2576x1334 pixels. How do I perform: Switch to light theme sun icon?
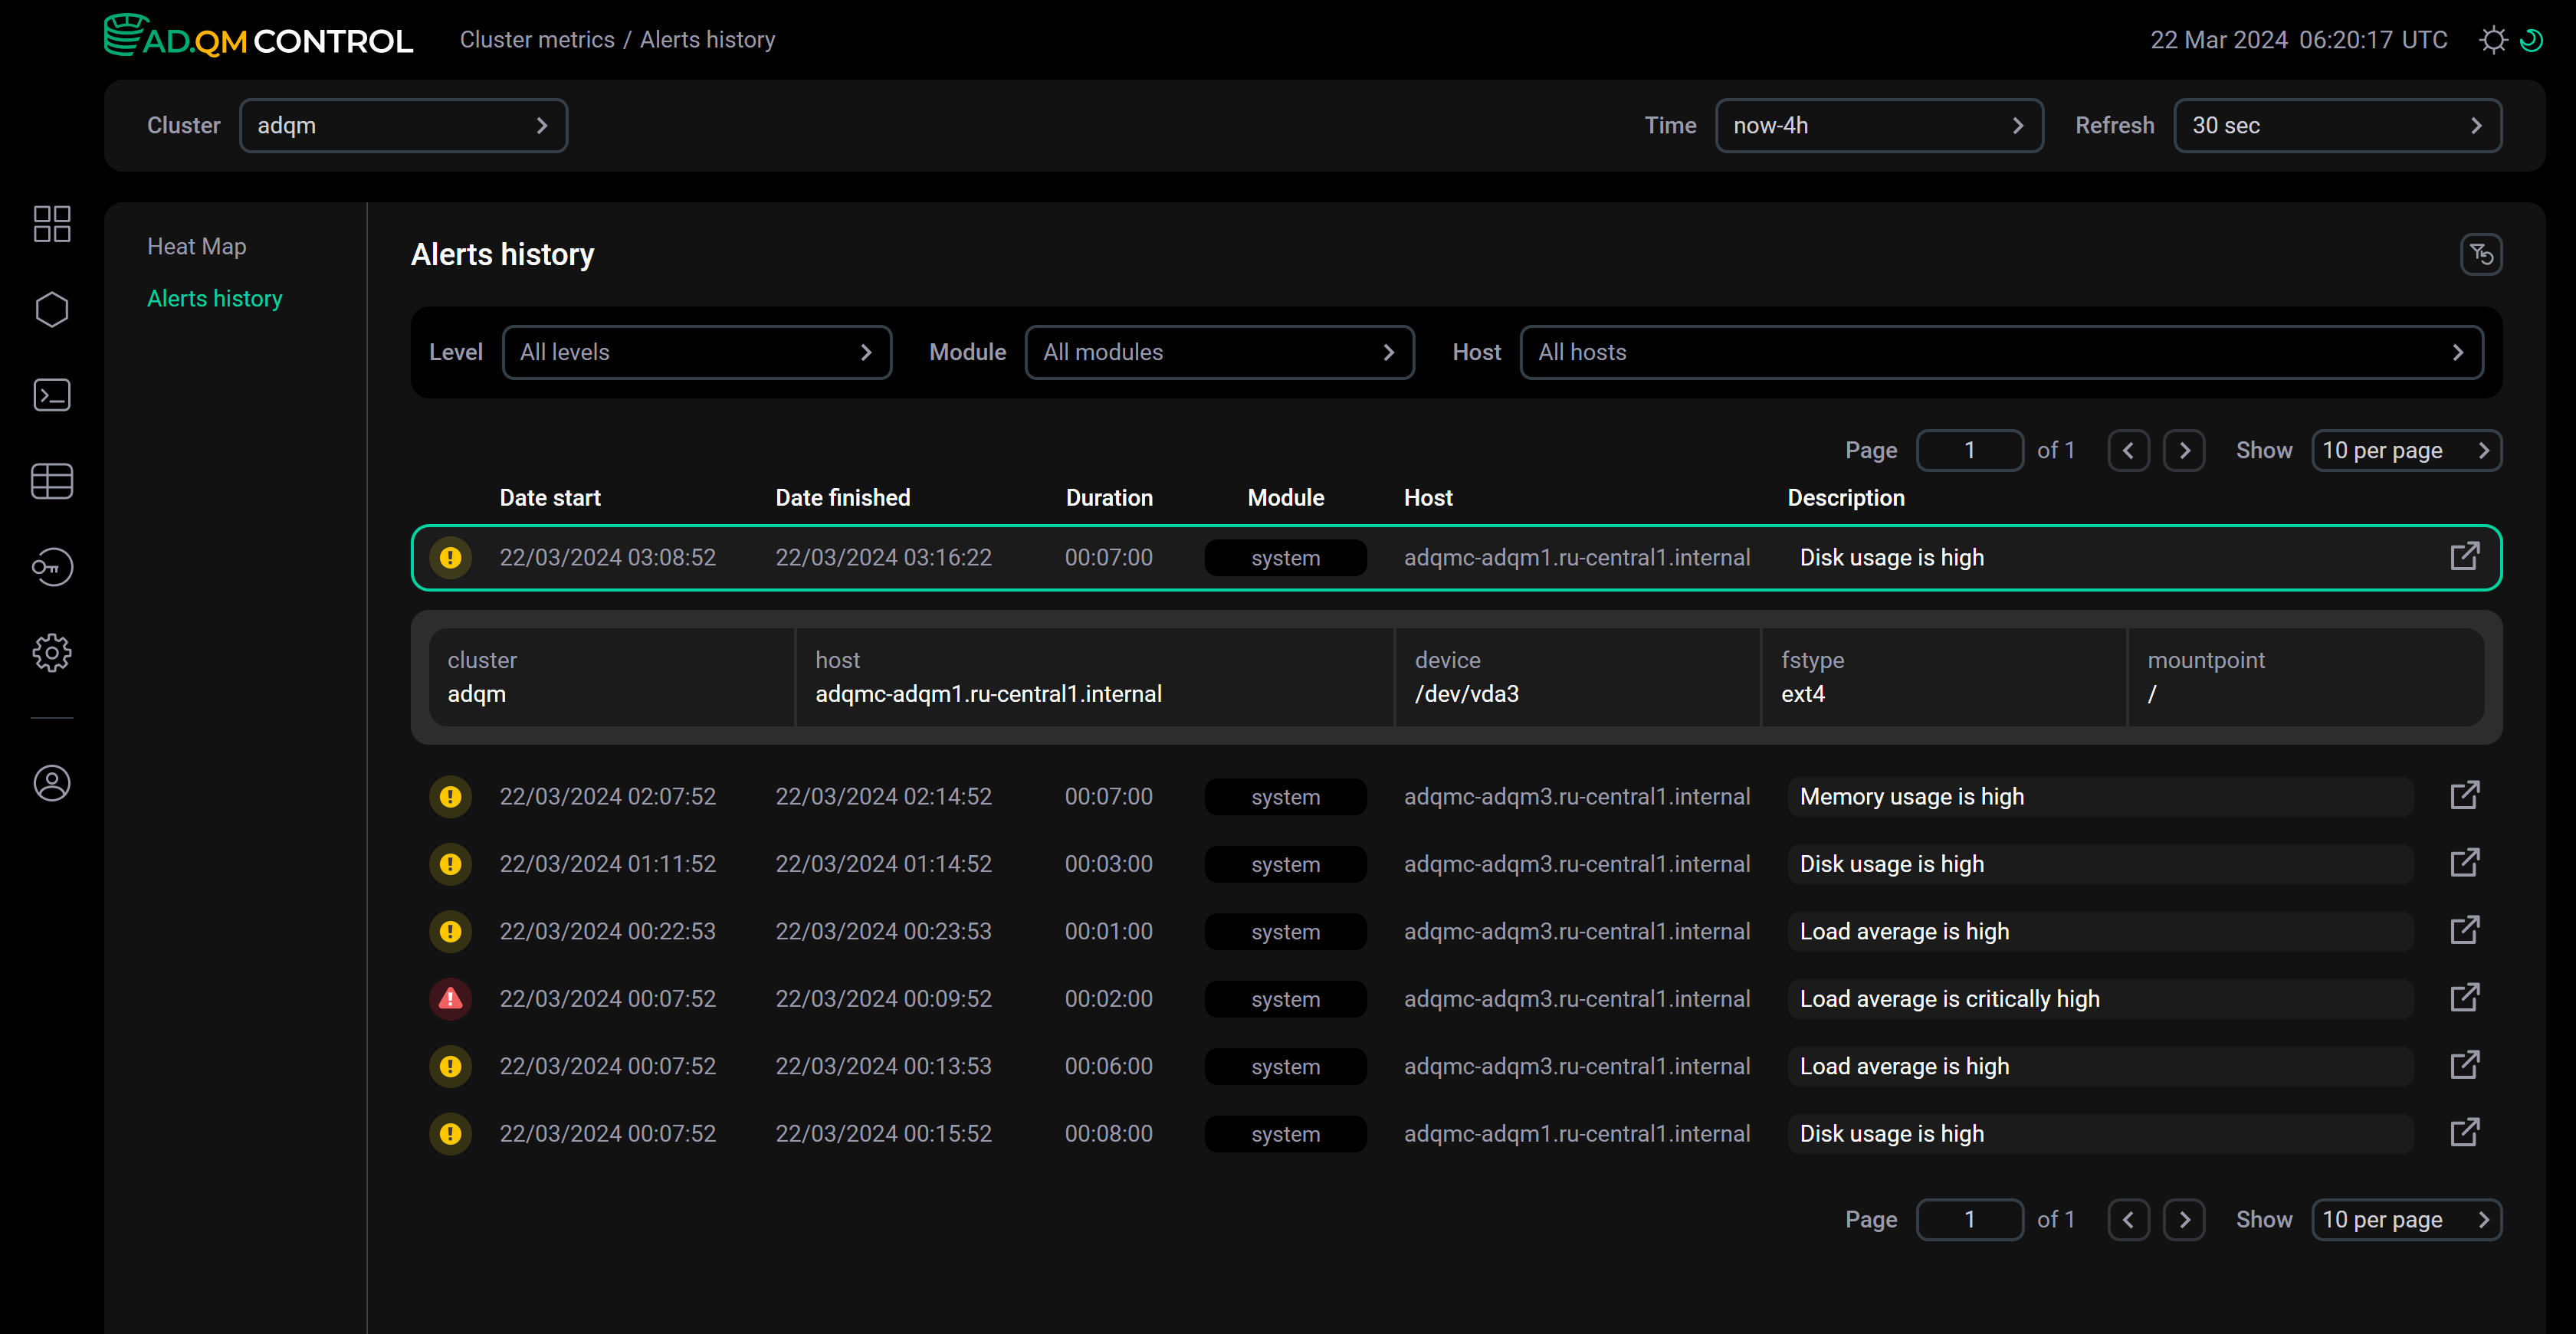pos(2493,40)
